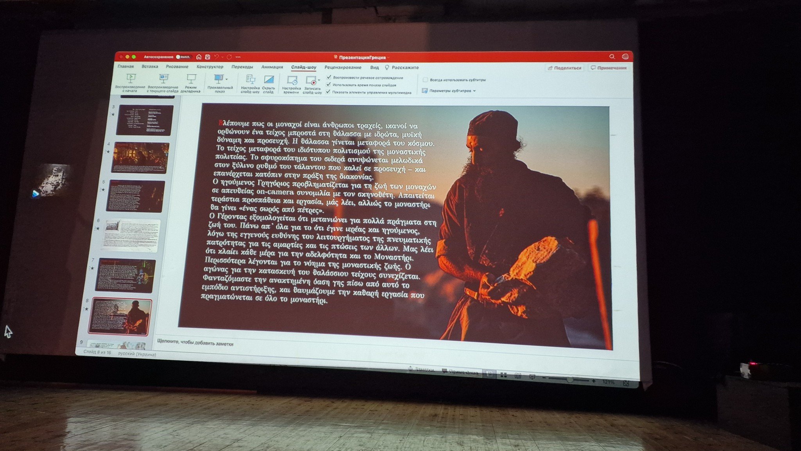This screenshot has width=801, height=451.
Task: Save presentation with the floppy disk icon
Action: click(208, 57)
